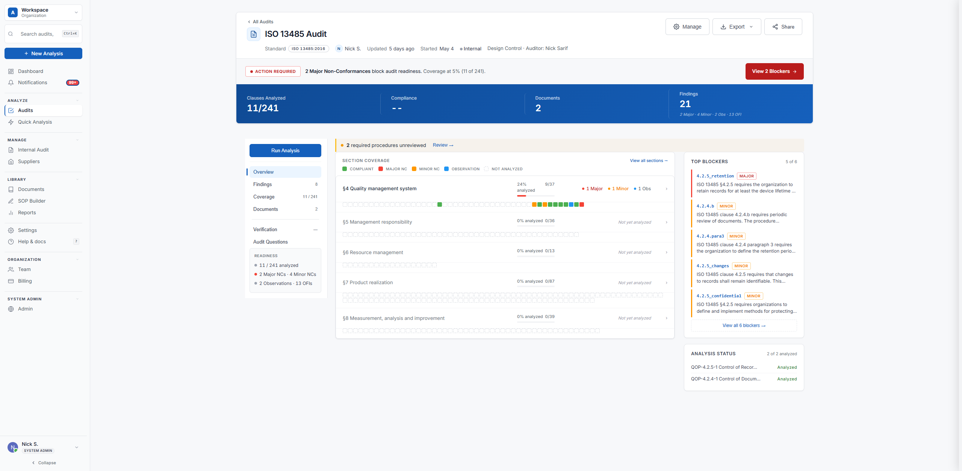Open the Admin globe icon

point(11,309)
